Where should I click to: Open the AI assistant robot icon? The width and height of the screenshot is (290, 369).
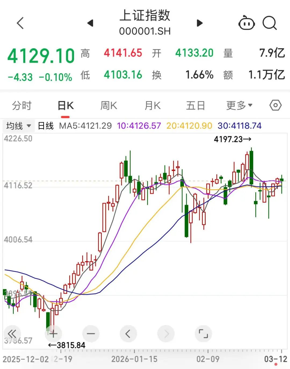click(x=247, y=23)
